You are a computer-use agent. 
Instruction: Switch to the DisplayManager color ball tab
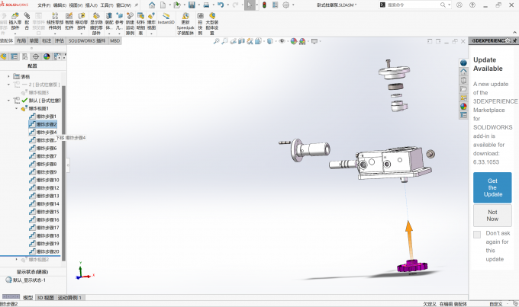pos(47,57)
